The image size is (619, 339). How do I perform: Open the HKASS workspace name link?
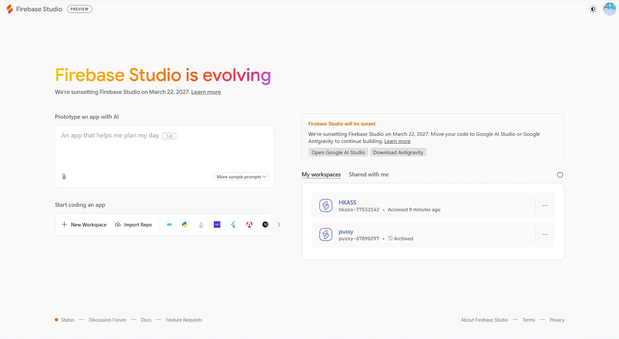[x=347, y=202]
